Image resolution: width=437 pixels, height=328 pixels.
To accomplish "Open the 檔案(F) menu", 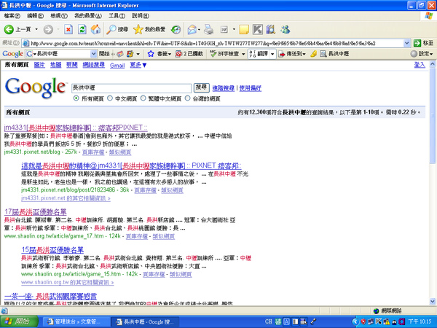I will pyautogui.click(x=12, y=16).
